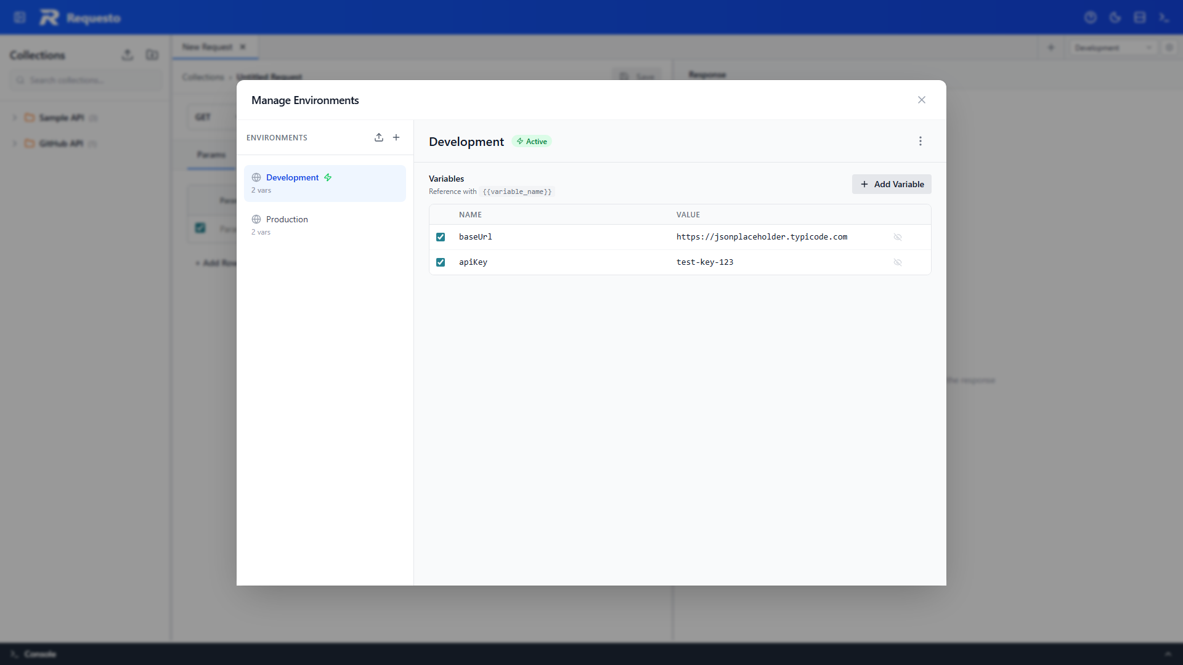Click the import icon next to Collections heading

(x=128, y=55)
